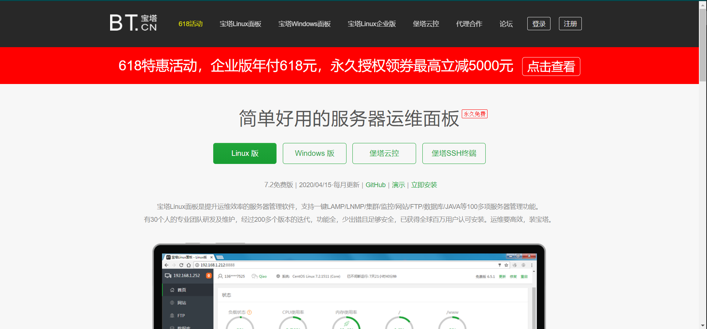707x329 pixels.
Task: Click the 立即安装 install link
Action: point(424,185)
